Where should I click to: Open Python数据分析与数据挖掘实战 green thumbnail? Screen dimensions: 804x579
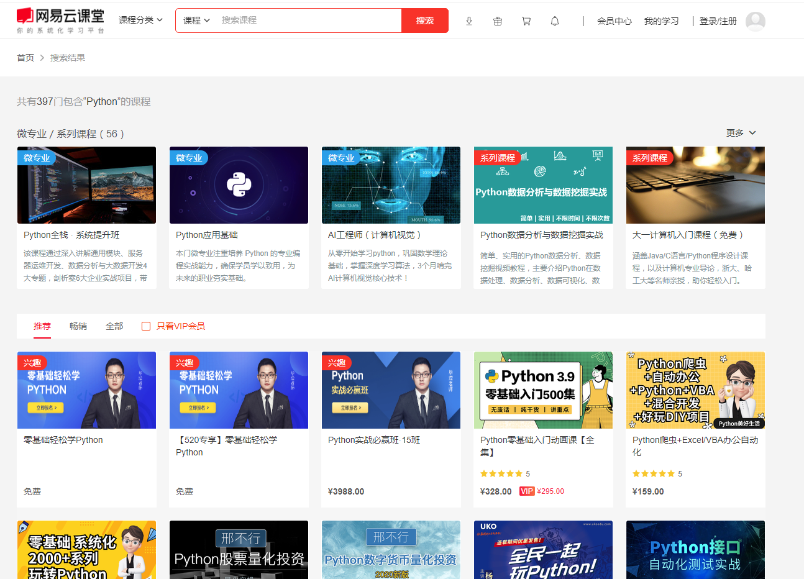(543, 185)
